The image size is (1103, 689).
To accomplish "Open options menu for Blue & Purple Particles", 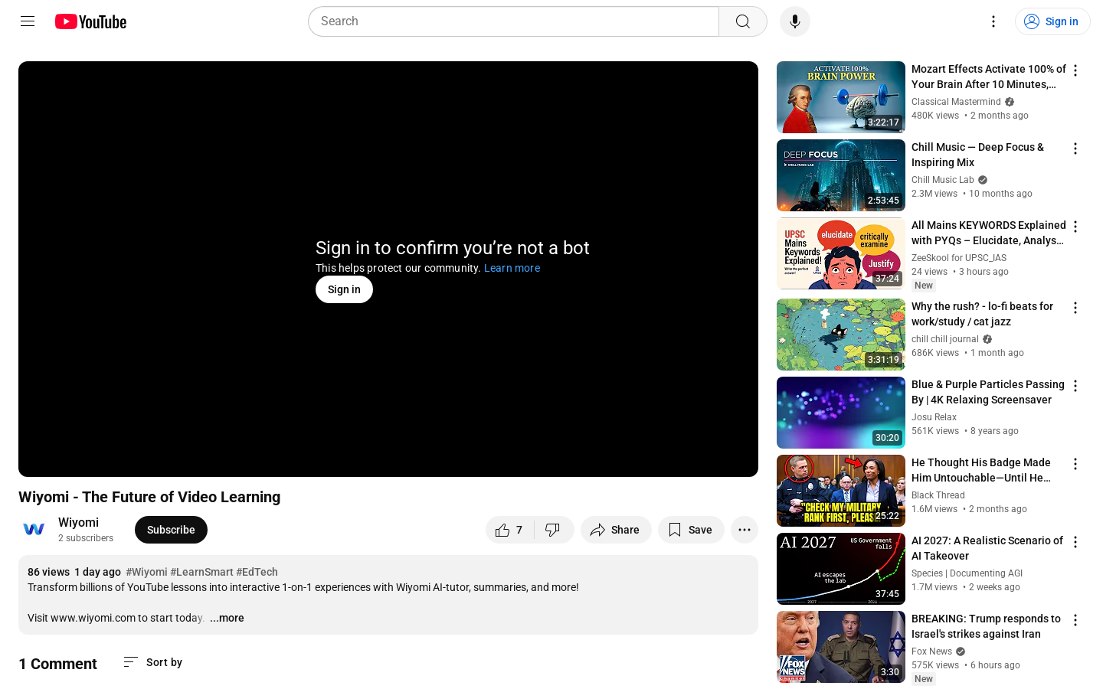I will click(x=1075, y=386).
